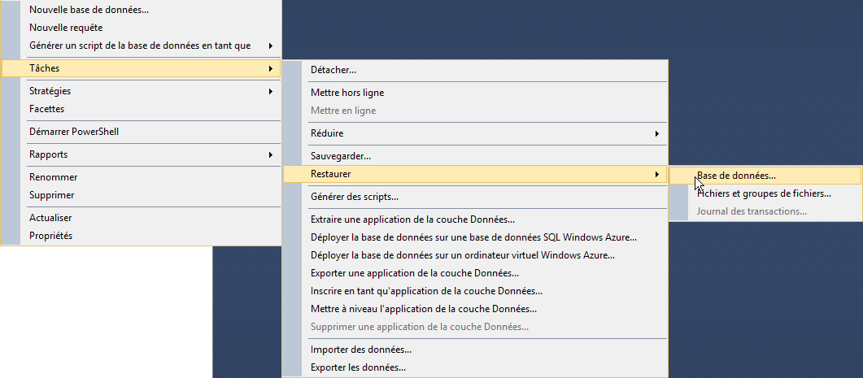This screenshot has height=378, width=863.
Task: Click 'Nouvelle requête' in context menu
Action: point(66,28)
